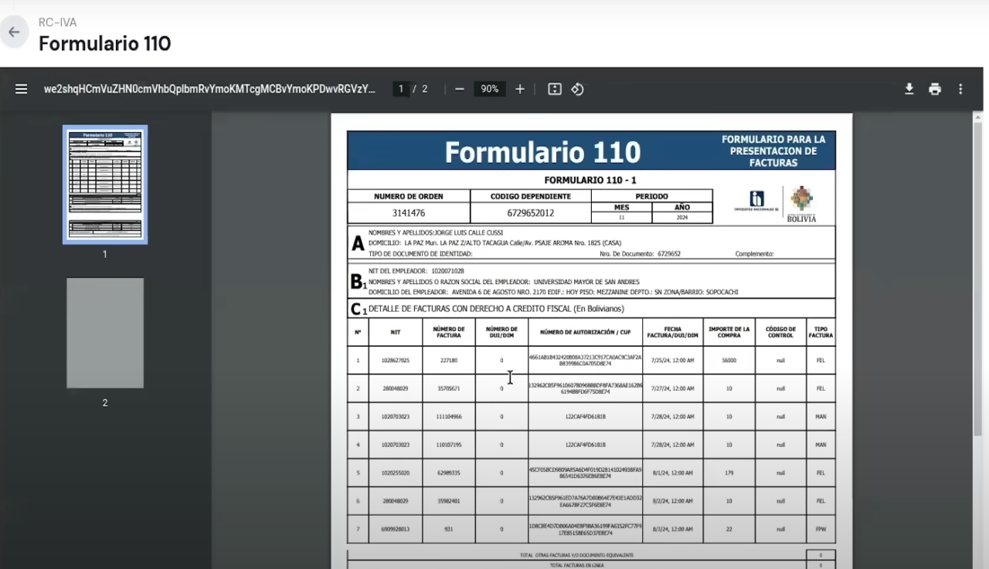Select the page 2 thumbnail
This screenshot has width=989, height=569.
(104, 332)
